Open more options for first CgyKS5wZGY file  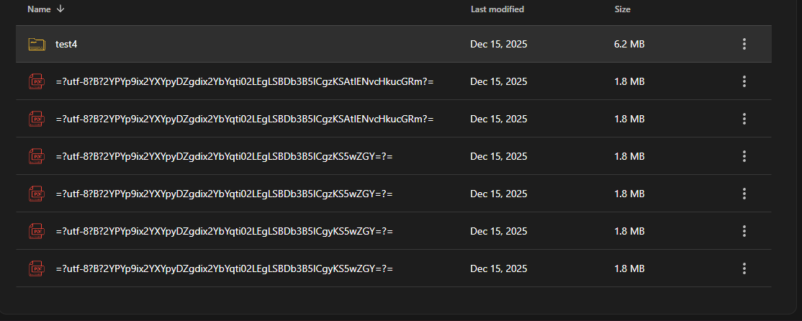744,231
